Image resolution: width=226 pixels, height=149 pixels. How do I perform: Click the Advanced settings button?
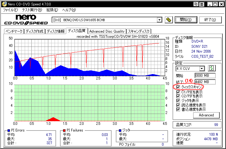click(206, 115)
